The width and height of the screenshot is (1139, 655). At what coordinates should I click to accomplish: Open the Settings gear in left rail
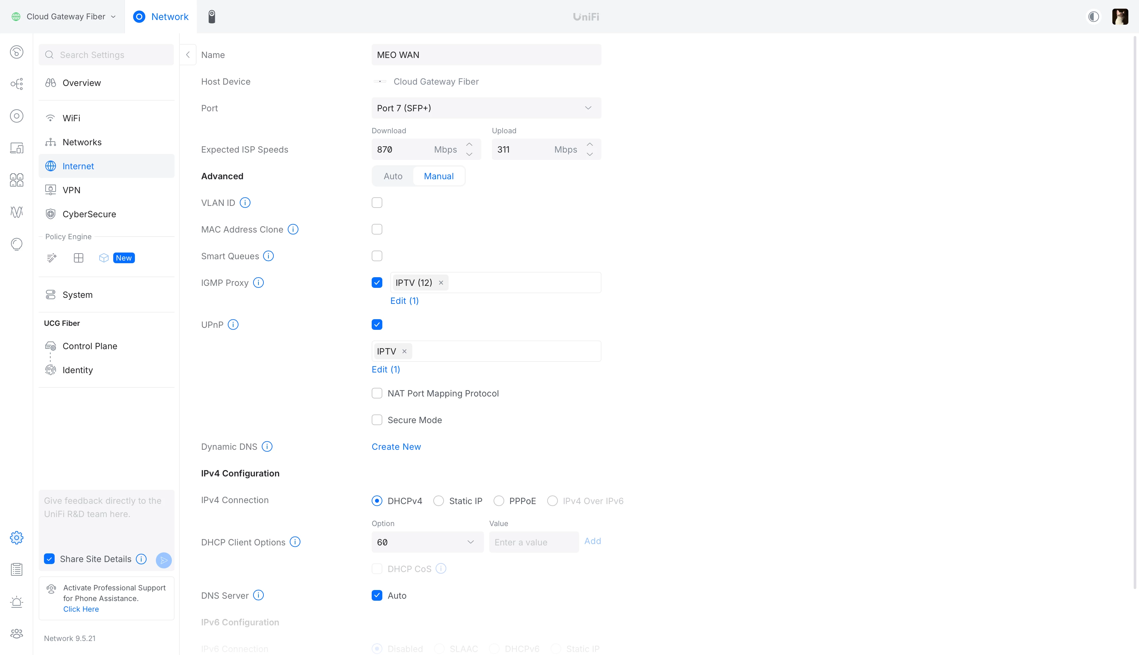17,538
